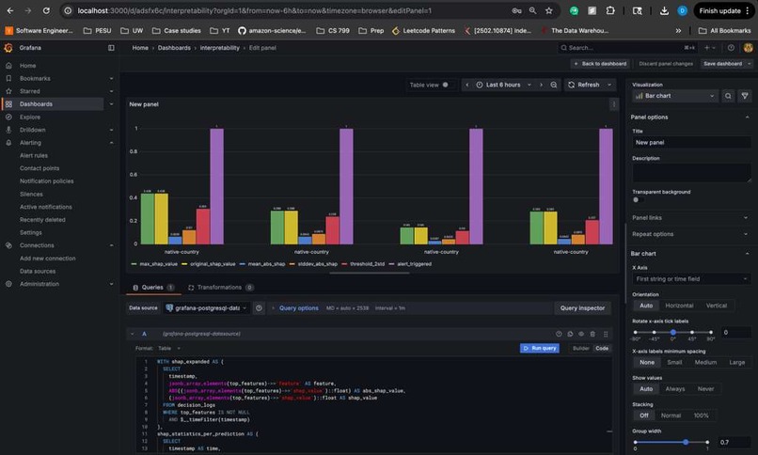Open the Format Table dropdown
This screenshot has height=455, width=758.
[x=167, y=348]
